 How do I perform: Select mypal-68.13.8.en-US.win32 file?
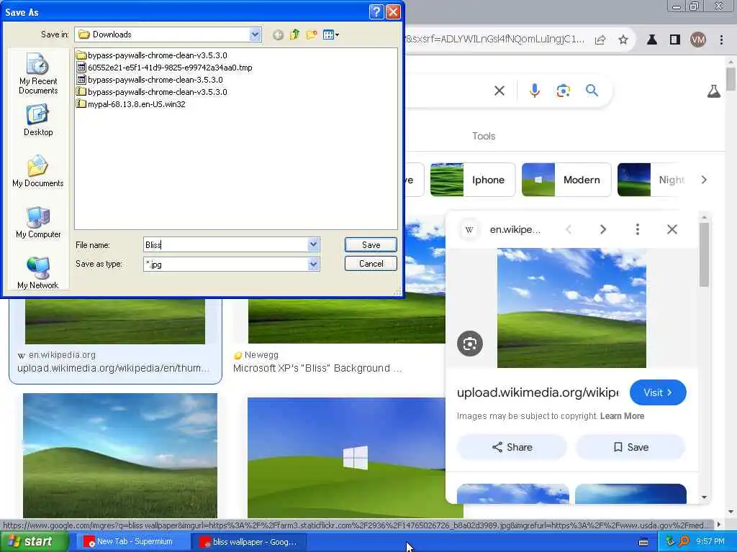(x=131, y=104)
